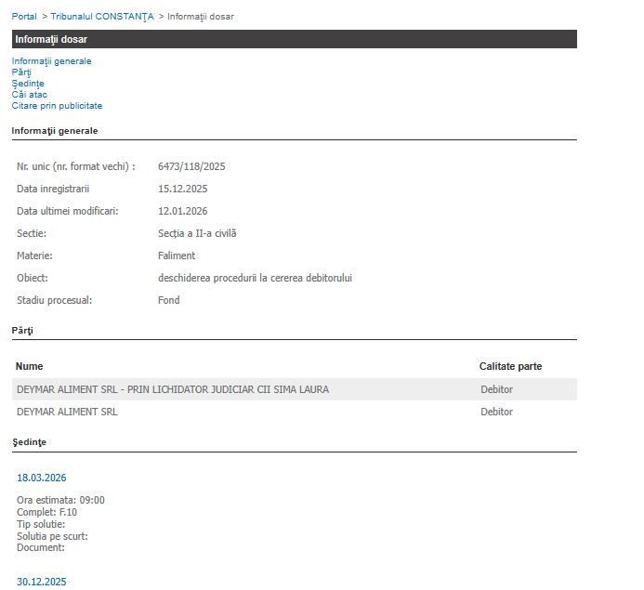Image resolution: width=644 pixels, height=590 pixels.
Task: Click the Secția a II-a civilă value
Action: [197, 234]
